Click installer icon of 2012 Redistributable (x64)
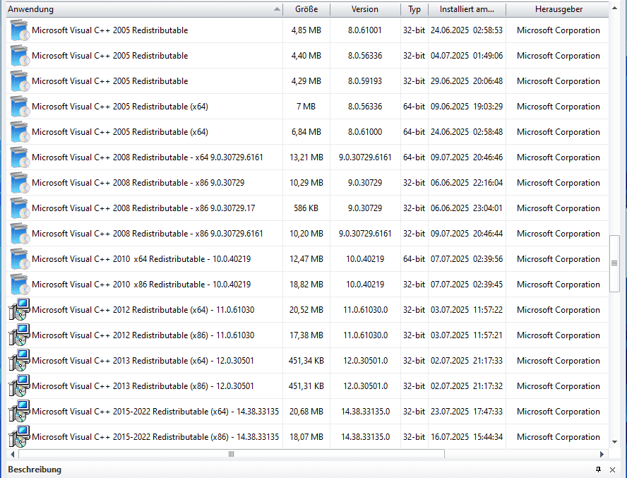Image resolution: width=627 pixels, height=478 pixels. (x=19, y=309)
